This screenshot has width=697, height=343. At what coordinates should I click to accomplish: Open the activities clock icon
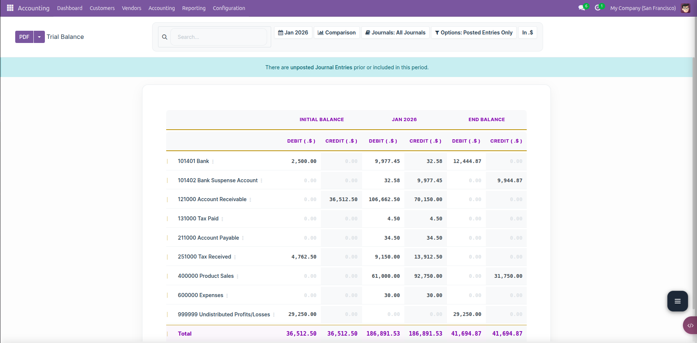(598, 8)
